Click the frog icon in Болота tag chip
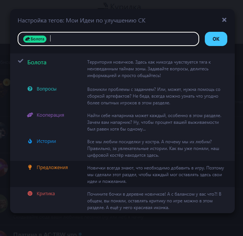 click(27, 39)
